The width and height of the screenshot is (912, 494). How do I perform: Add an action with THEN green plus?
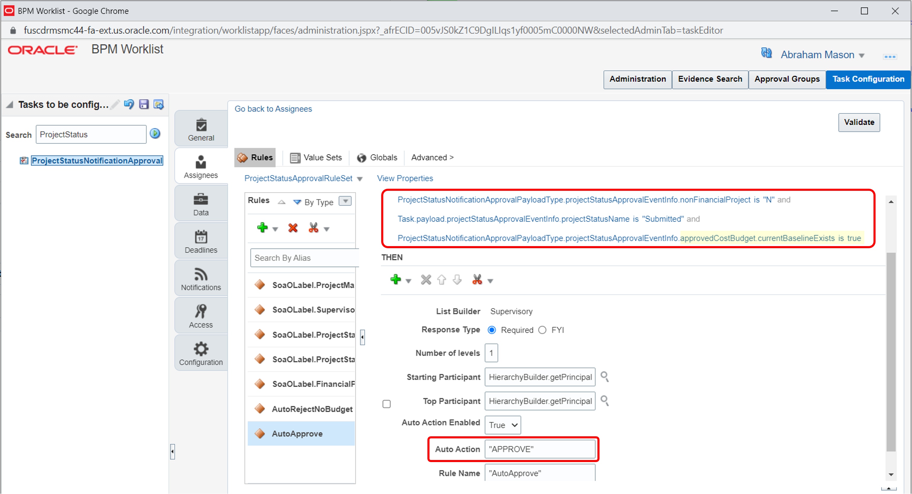point(395,280)
